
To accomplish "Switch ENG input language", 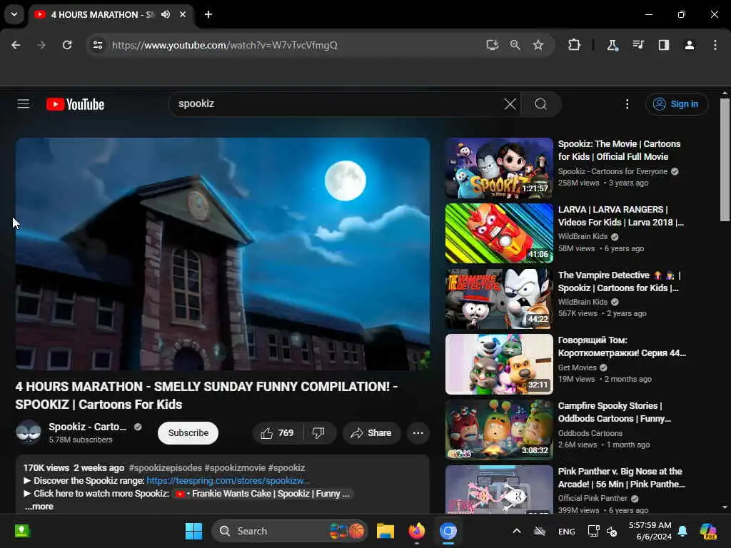I will [566, 531].
